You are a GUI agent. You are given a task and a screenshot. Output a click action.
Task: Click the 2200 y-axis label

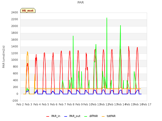[x=15, y=19]
